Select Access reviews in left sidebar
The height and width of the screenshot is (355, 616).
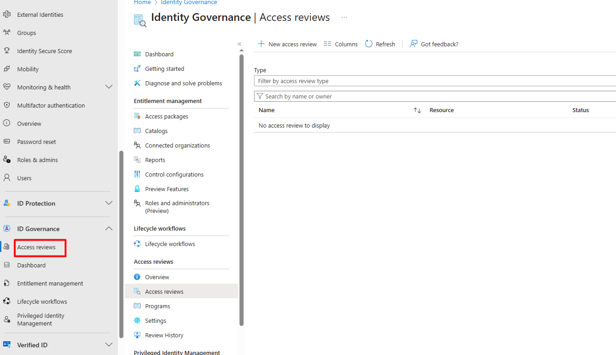click(x=36, y=247)
